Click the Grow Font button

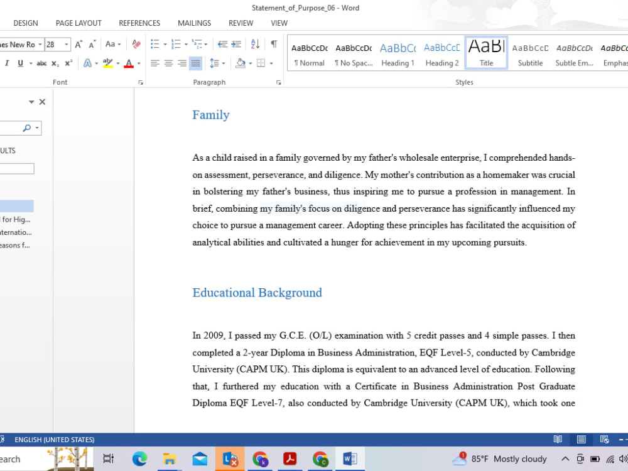[x=78, y=44]
